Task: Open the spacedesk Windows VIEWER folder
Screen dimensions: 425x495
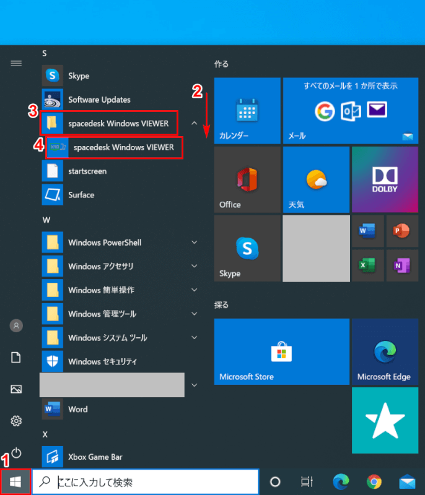Action: (109, 123)
